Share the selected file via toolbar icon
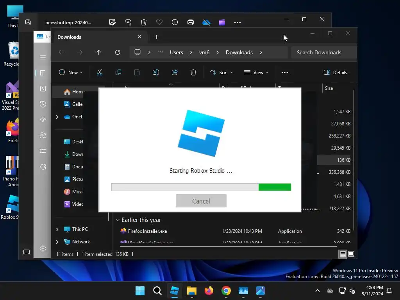 pyautogui.click(x=175, y=72)
